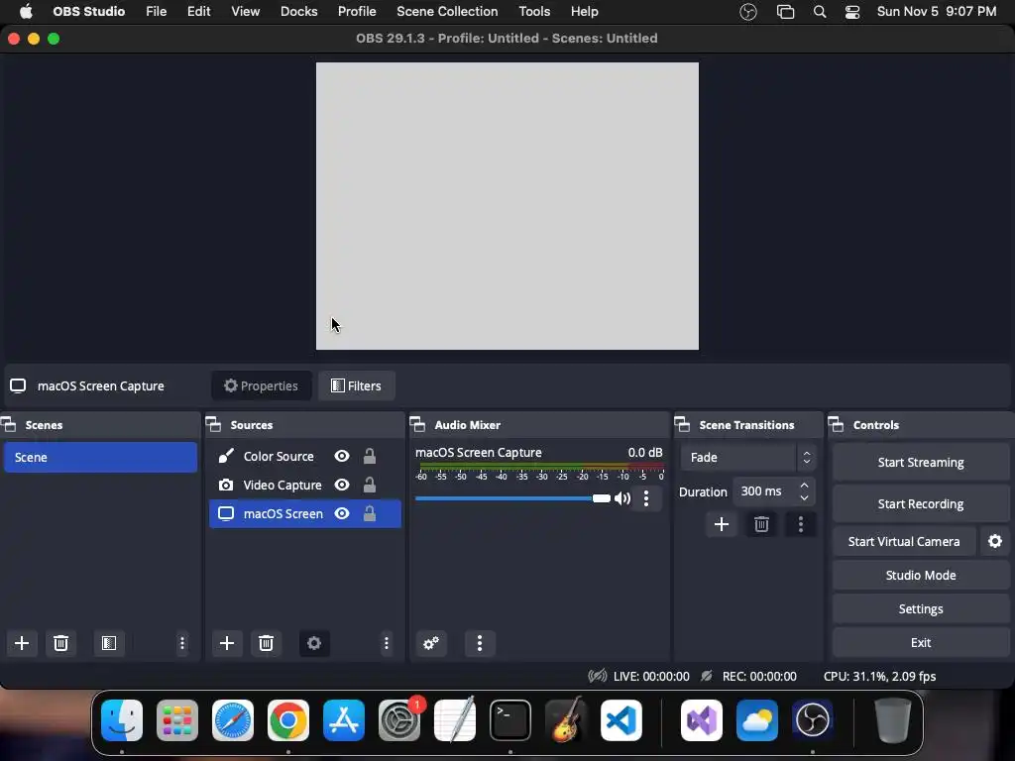The width and height of the screenshot is (1015, 761).
Task: Open Control Center in menu bar
Action: pos(852,12)
